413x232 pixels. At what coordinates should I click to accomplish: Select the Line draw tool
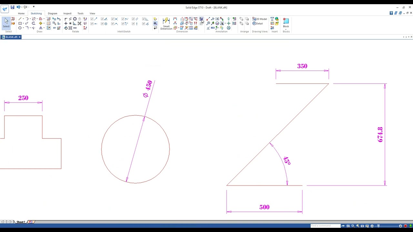[x=20, y=19]
